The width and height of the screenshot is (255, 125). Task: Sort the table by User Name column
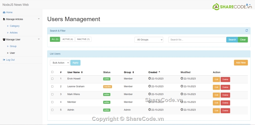(75, 72)
